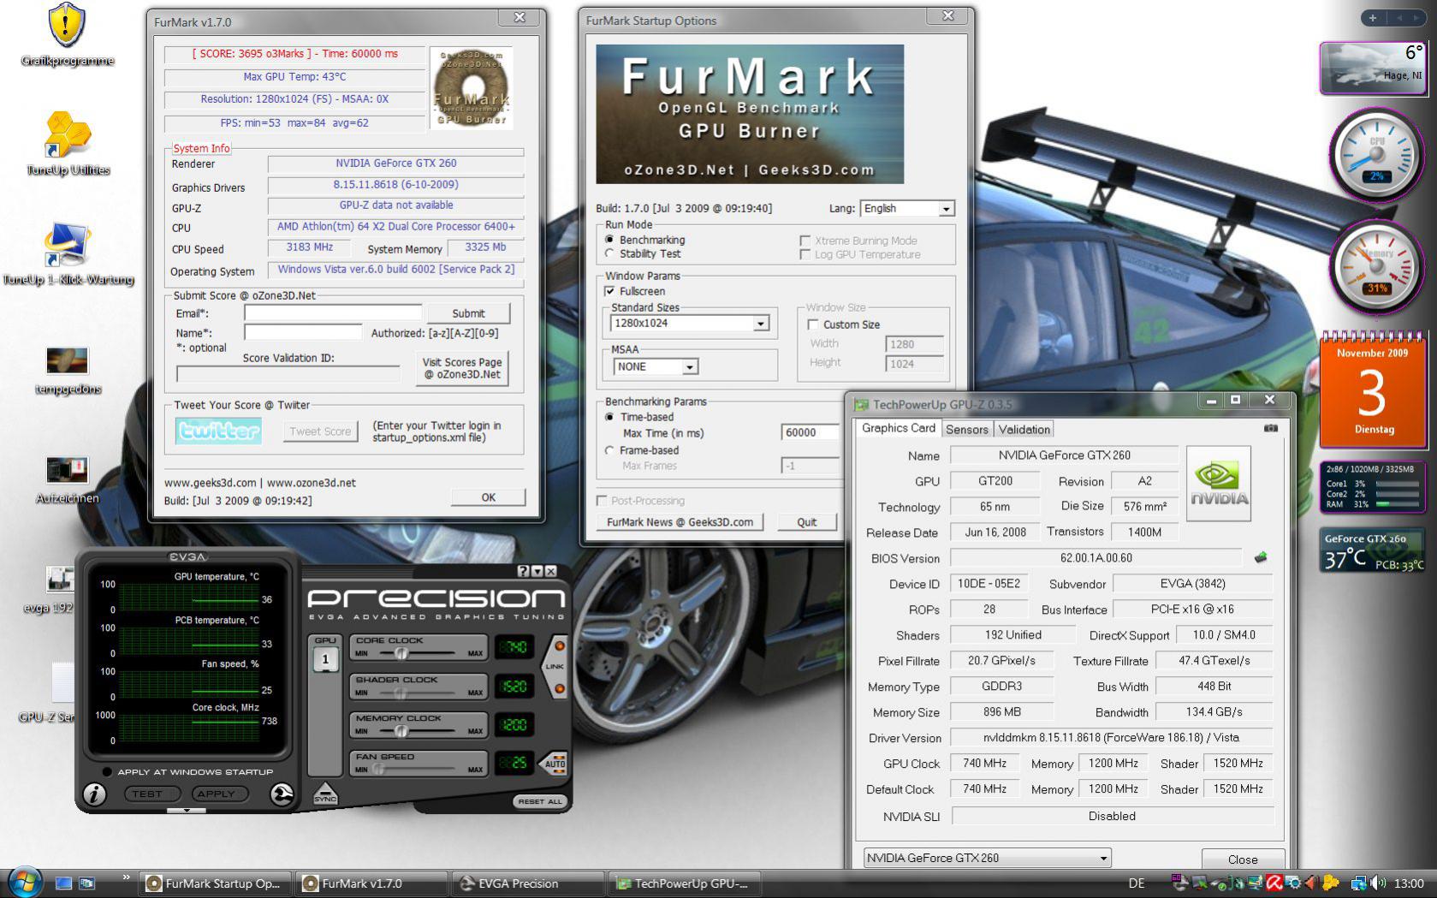Click the Windows Start orb

coord(25,883)
